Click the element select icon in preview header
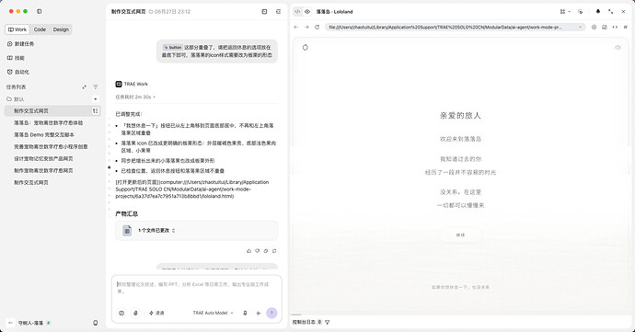This screenshot has height=332, width=635. pyautogui.click(x=581, y=12)
